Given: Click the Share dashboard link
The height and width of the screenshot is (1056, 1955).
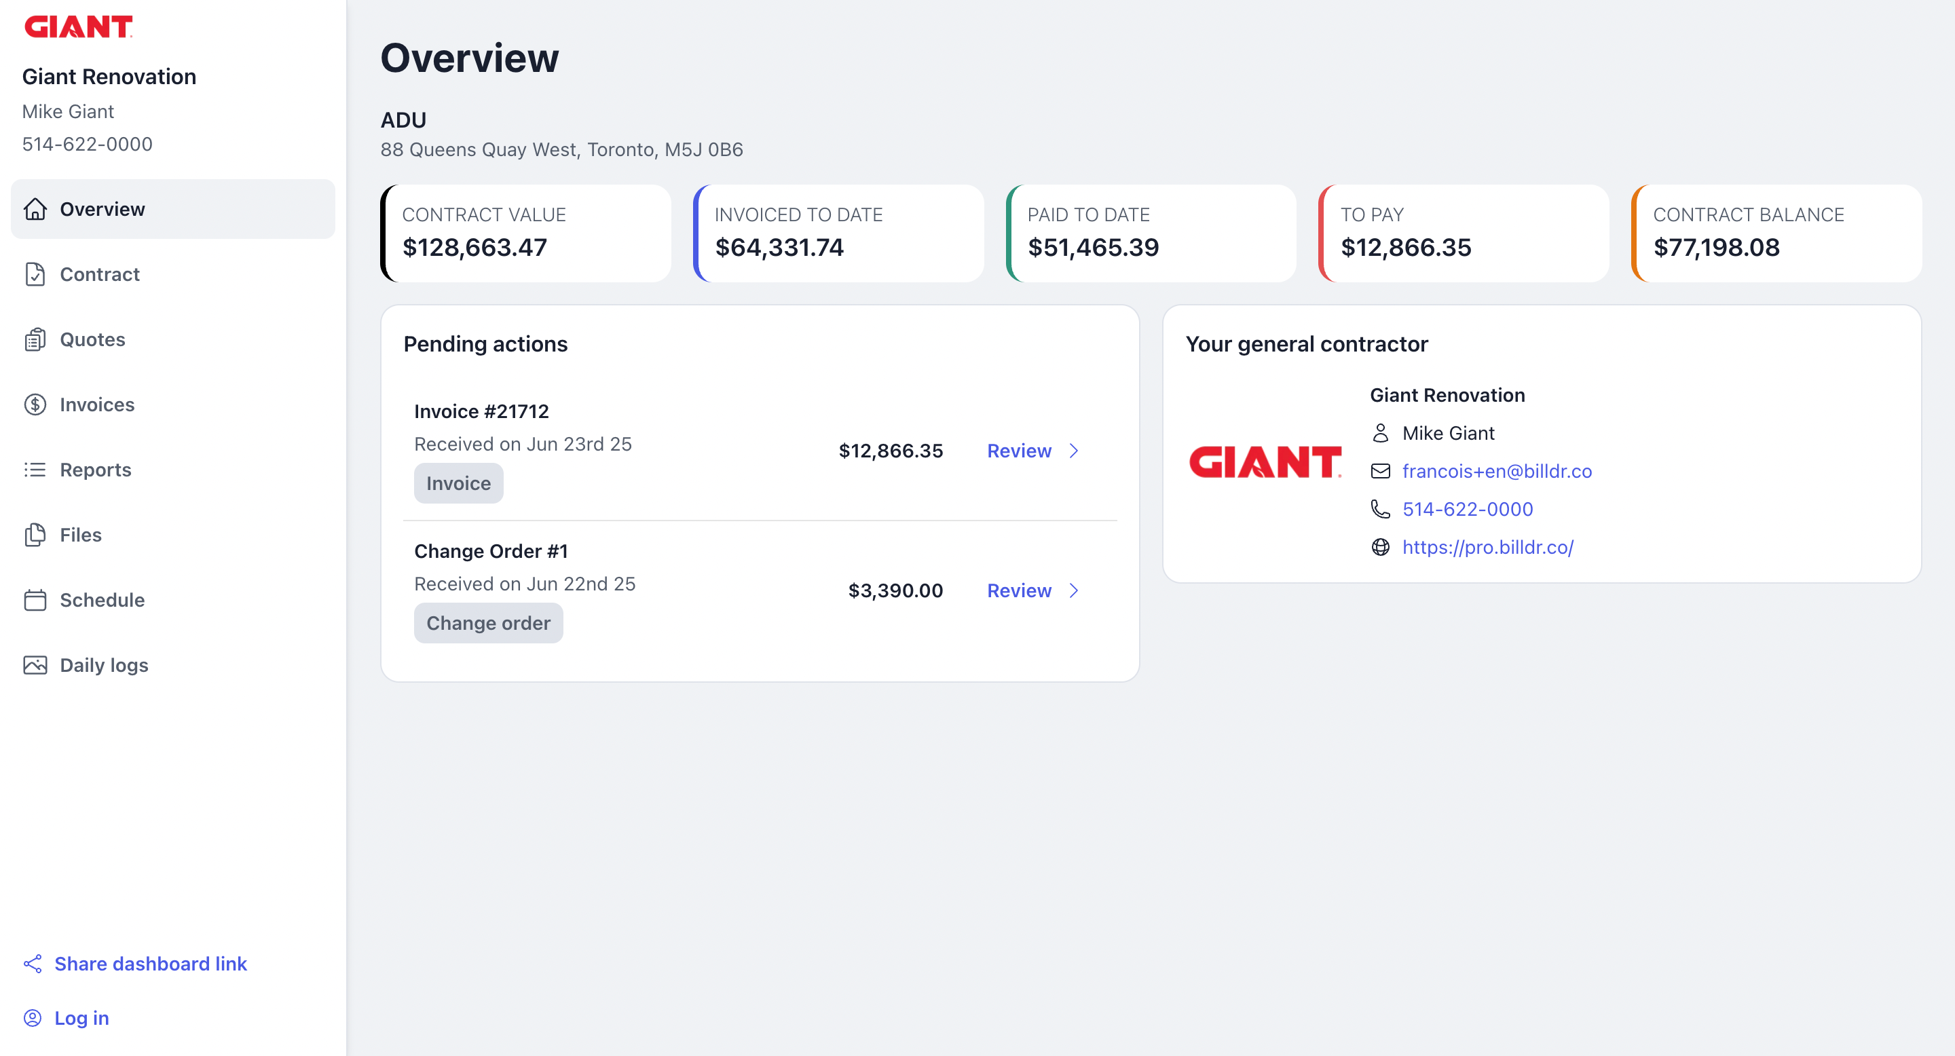Looking at the screenshot, I should 150,964.
